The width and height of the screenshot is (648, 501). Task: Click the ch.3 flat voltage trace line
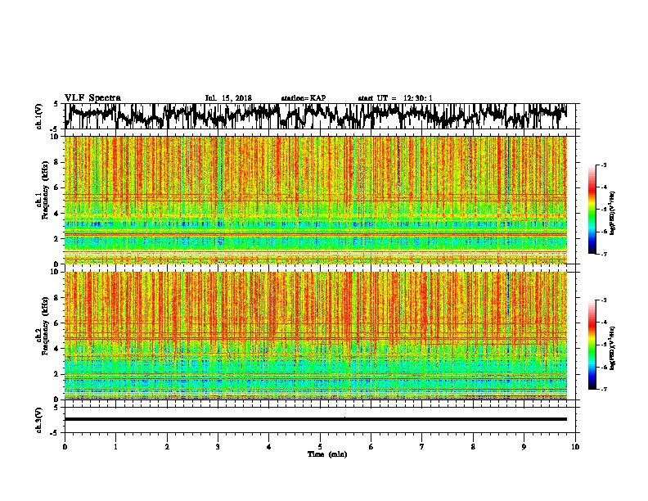click(316, 419)
